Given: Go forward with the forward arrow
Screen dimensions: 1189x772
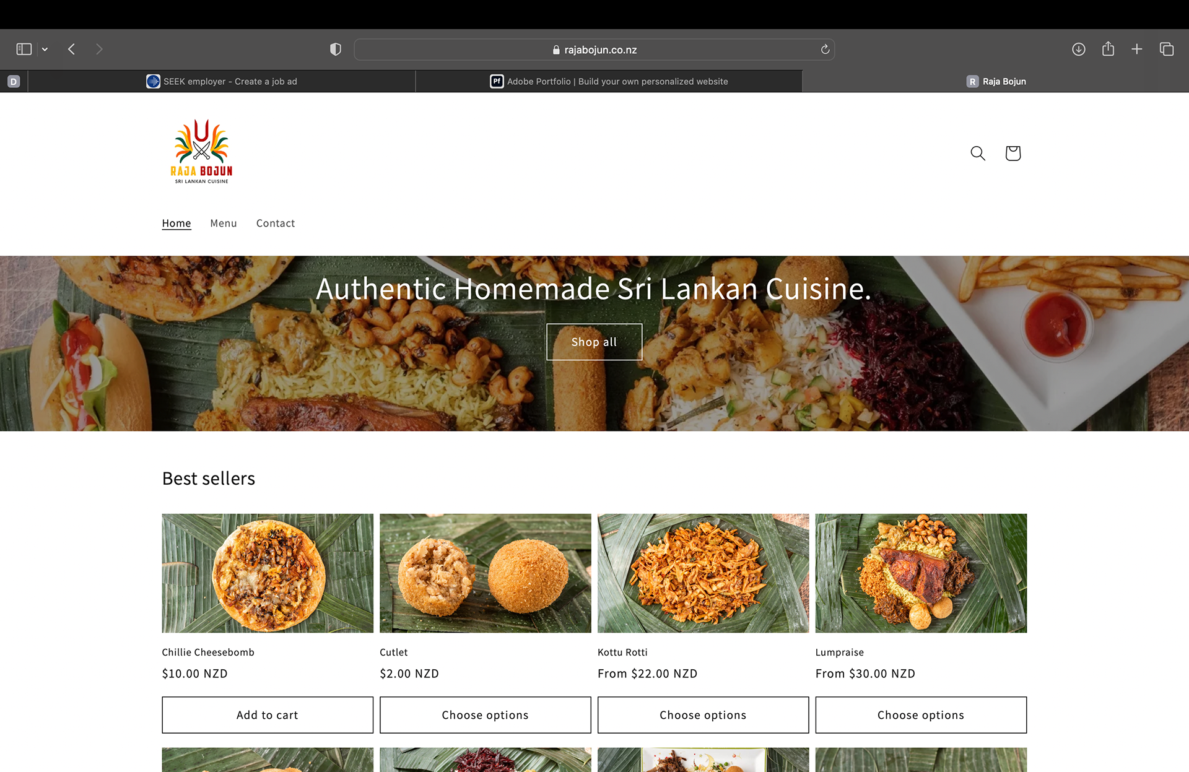Looking at the screenshot, I should click(x=99, y=49).
